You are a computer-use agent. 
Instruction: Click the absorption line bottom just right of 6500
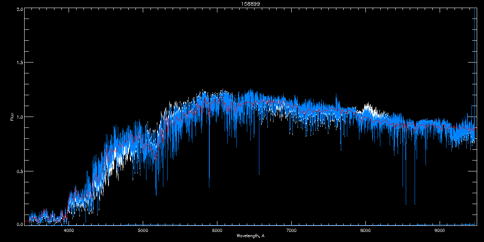pos(259,174)
